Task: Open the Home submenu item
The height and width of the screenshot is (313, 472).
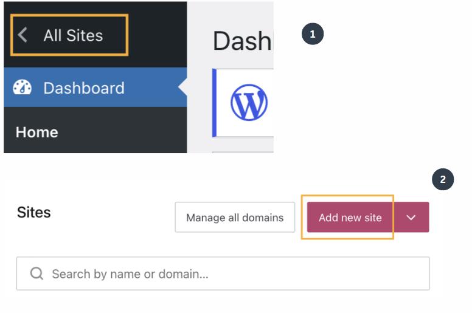Action: [37, 132]
